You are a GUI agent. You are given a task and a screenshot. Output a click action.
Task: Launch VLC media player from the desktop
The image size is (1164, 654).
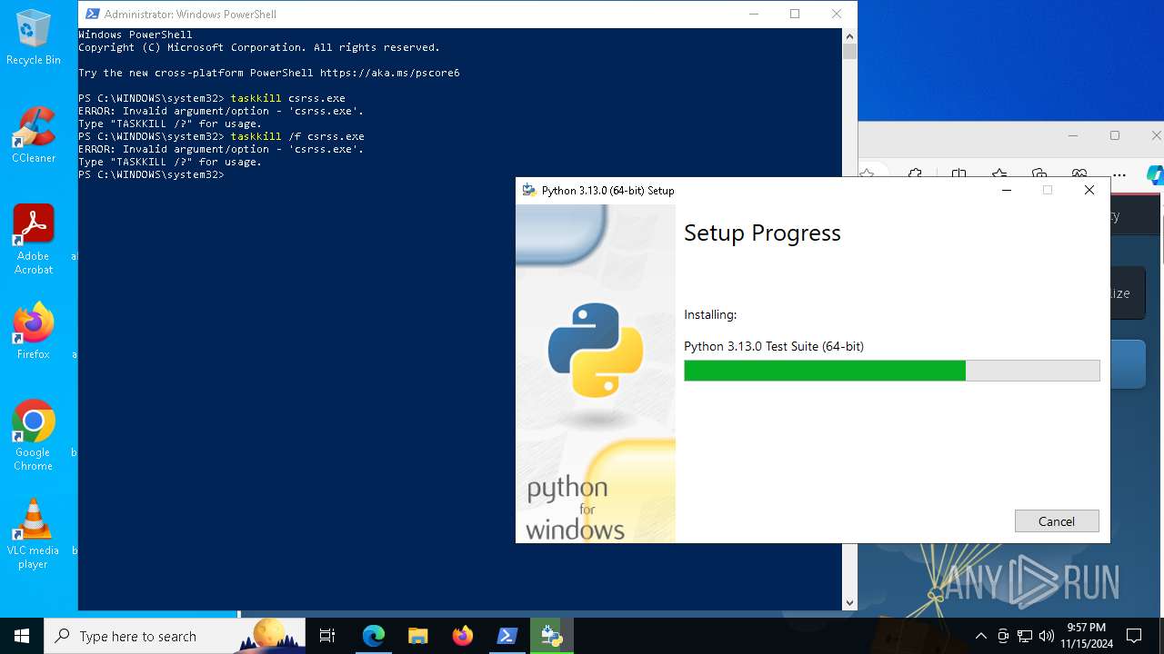click(x=34, y=533)
